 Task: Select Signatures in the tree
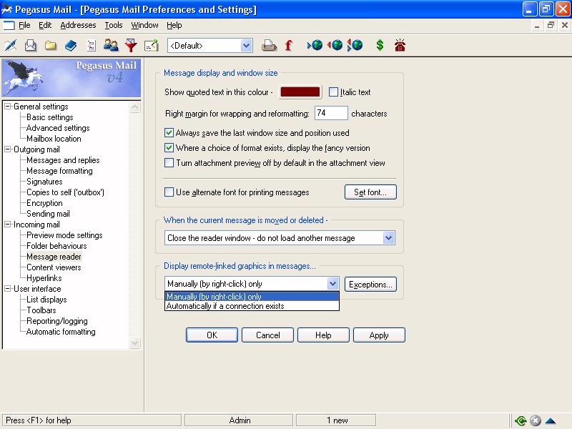[x=44, y=182]
